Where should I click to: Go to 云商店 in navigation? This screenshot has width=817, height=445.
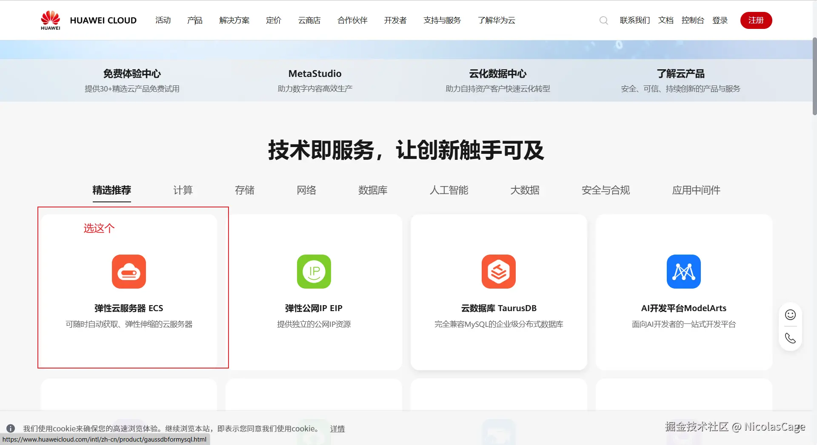pos(309,20)
